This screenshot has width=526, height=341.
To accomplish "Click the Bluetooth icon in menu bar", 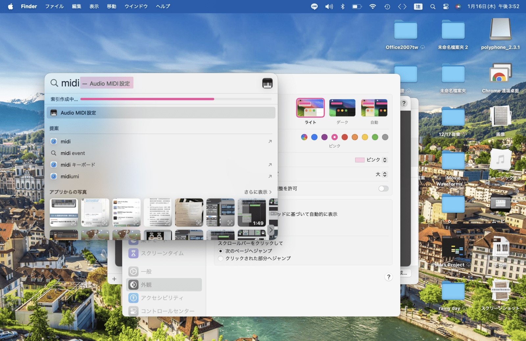I will (343, 7).
